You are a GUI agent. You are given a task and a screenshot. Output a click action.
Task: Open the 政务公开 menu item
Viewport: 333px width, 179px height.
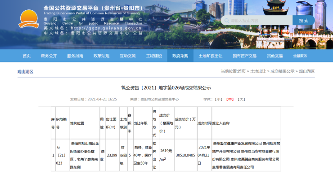[x=49, y=56]
